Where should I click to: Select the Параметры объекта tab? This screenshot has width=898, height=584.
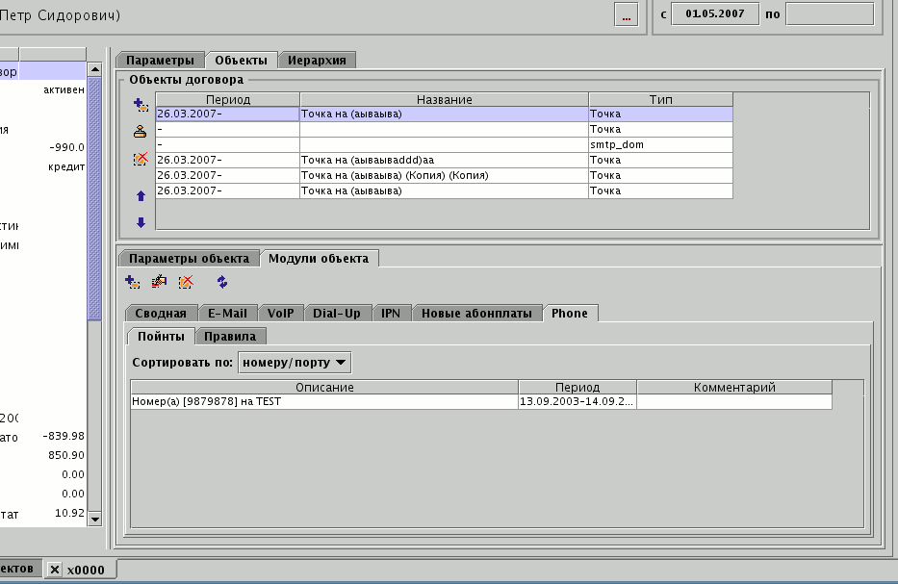pyautogui.click(x=189, y=258)
